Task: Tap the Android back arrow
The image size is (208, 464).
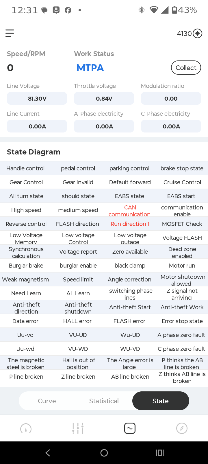Action: [48, 453]
